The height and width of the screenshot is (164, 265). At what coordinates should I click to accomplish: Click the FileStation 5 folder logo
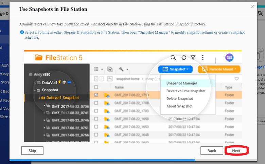click(x=38, y=58)
